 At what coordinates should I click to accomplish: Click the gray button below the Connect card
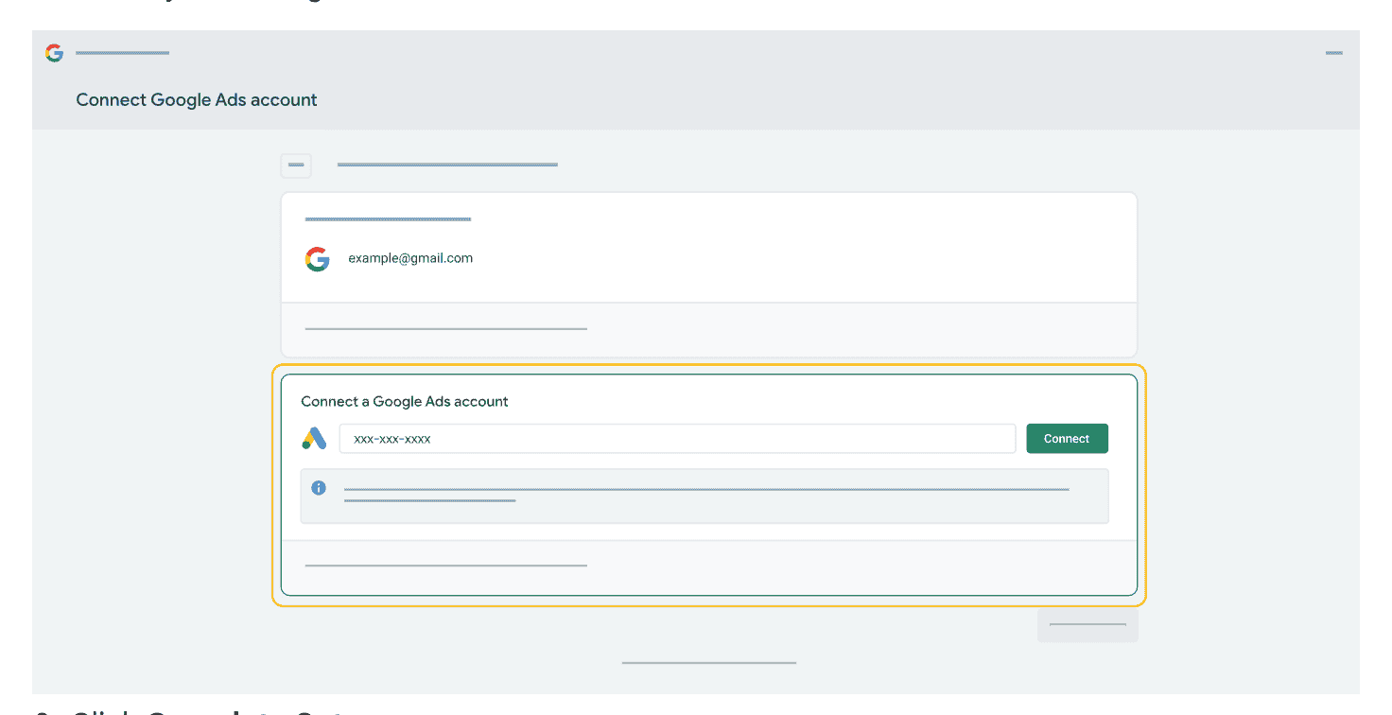click(1087, 624)
